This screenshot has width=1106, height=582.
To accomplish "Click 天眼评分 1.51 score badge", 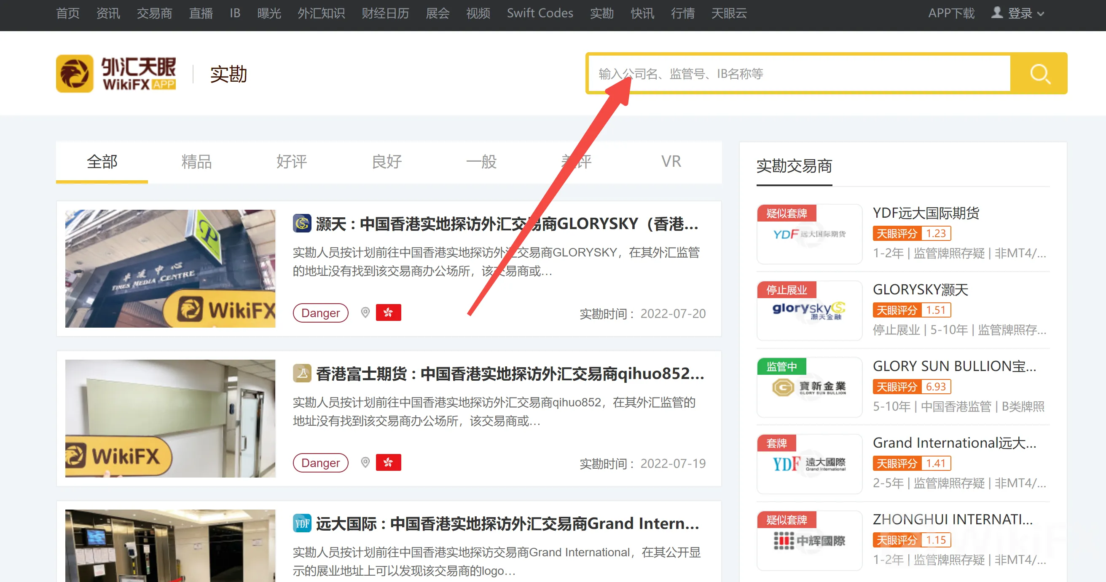I will [912, 310].
